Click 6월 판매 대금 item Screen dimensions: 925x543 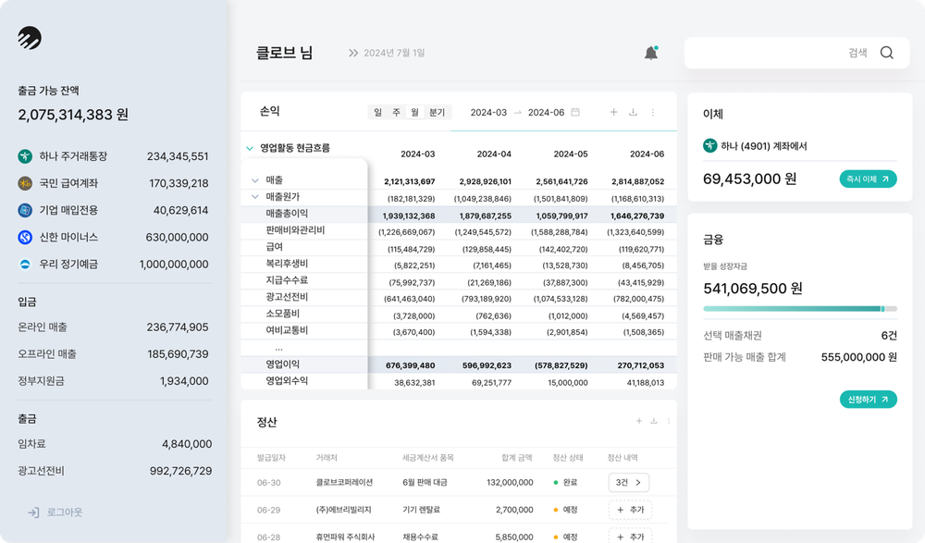click(425, 482)
